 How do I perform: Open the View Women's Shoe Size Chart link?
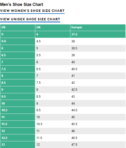click(32, 11)
